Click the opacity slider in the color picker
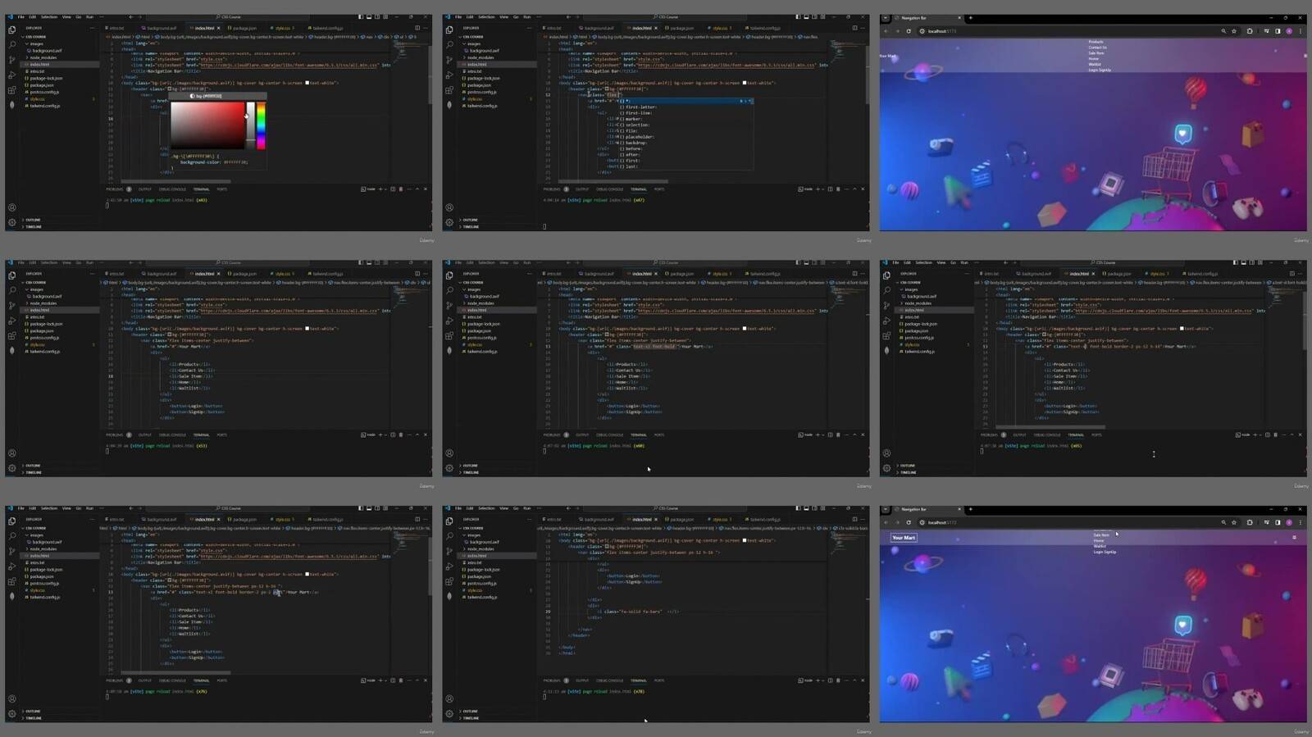This screenshot has width=1312, height=737. pos(251,125)
